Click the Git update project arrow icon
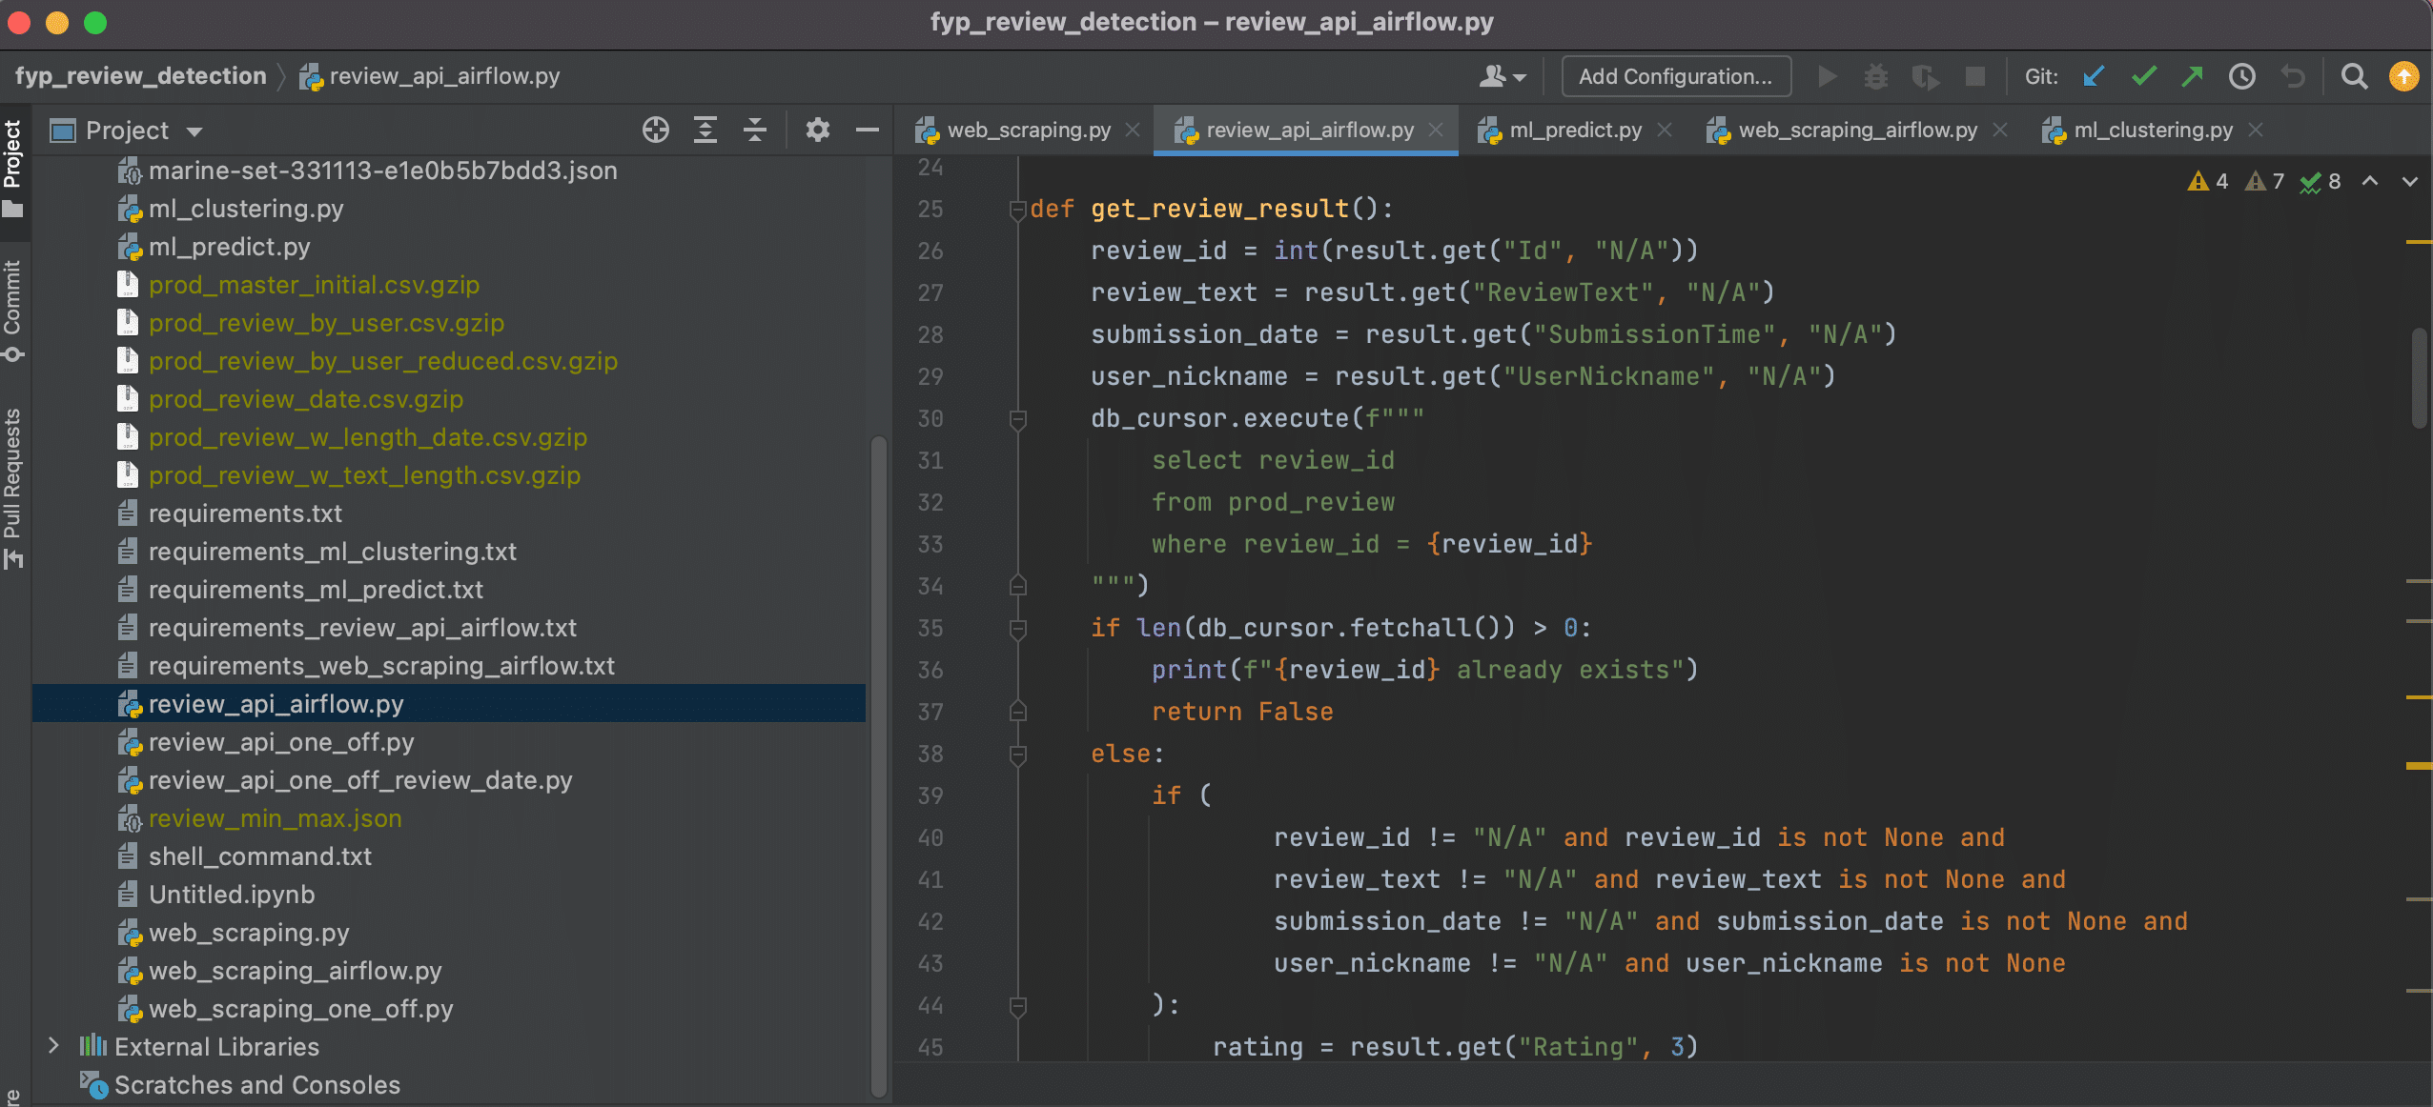 pyautogui.click(x=2094, y=76)
